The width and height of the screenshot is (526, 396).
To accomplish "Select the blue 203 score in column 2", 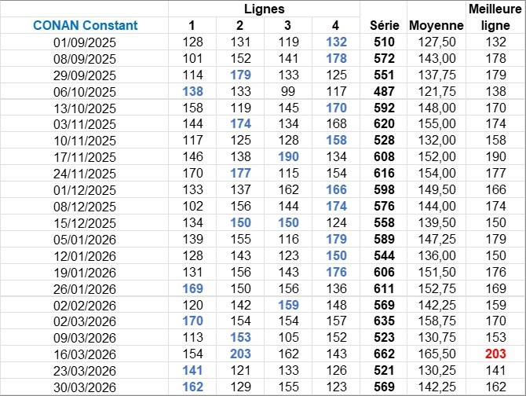I will click(x=240, y=354).
